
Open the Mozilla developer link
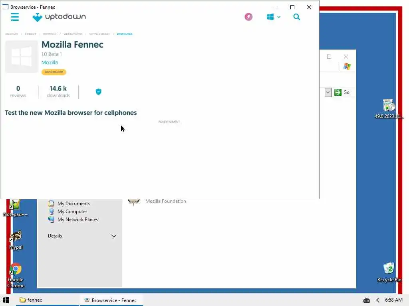50,63
